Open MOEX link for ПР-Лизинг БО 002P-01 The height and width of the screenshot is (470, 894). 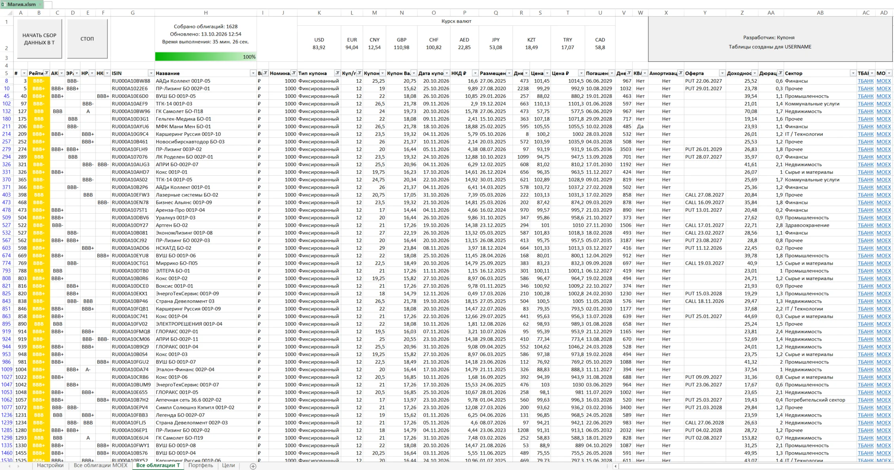[x=884, y=89]
